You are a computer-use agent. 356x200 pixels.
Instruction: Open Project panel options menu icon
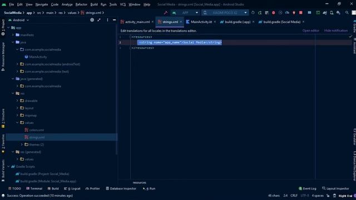[107, 20]
